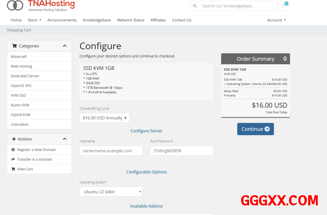Viewport: 327px width, 215px height.
Task: Click the search magnifier icon
Action: point(195,6)
